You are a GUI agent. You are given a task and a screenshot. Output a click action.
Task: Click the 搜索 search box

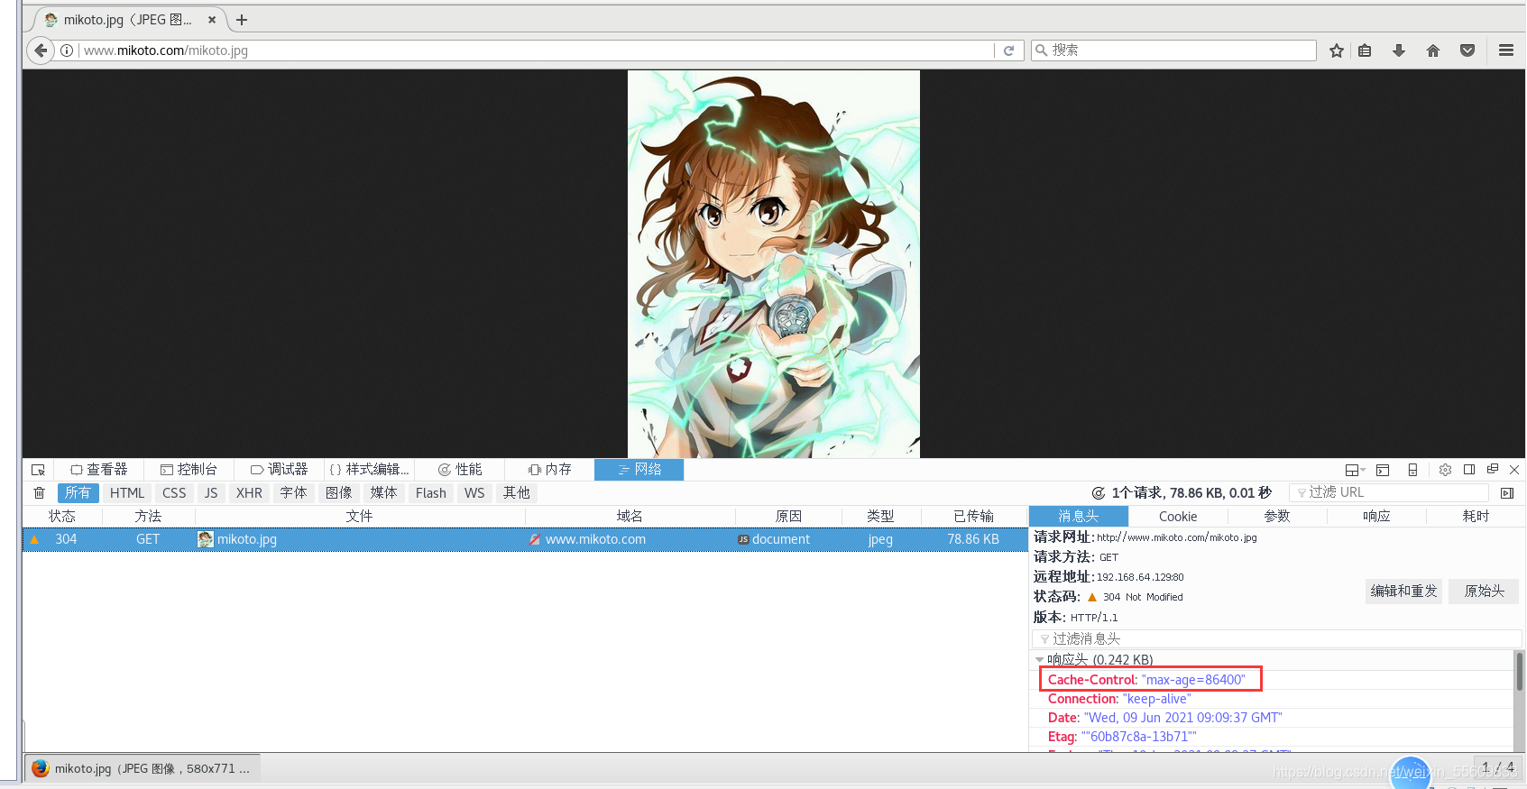(1173, 50)
